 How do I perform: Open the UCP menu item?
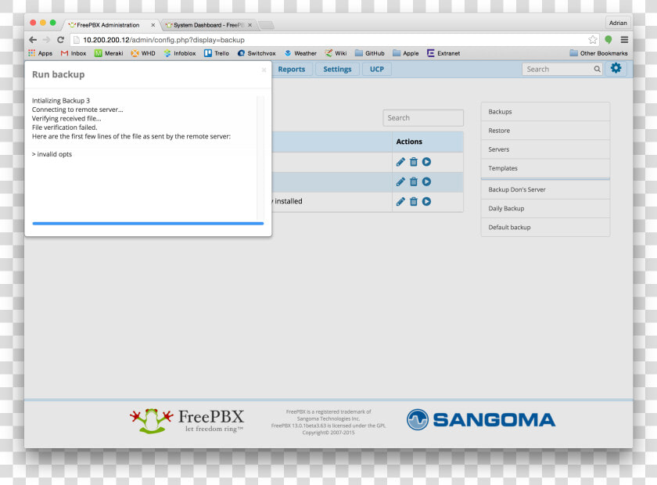[x=377, y=69]
